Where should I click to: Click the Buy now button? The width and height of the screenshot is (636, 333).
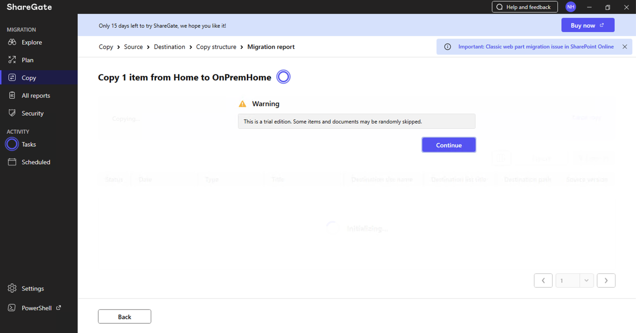click(x=588, y=25)
